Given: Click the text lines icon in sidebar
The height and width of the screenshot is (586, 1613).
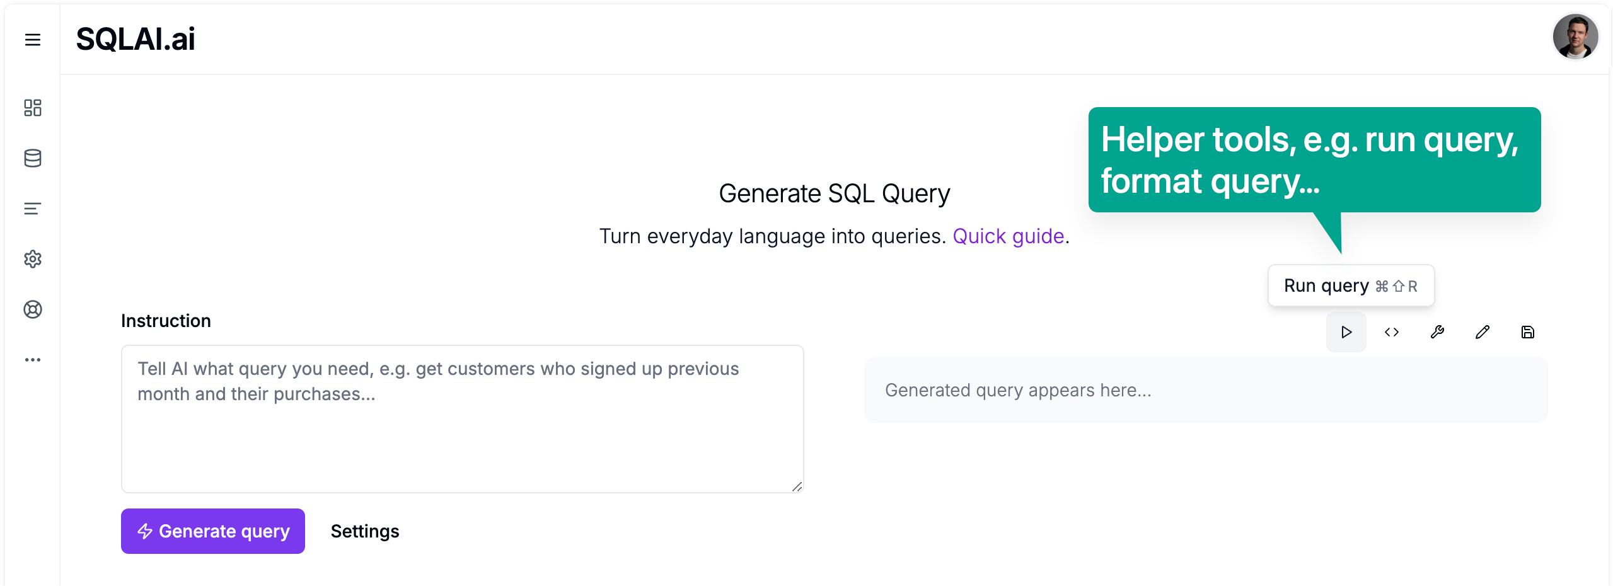Looking at the screenshot, I should 33,209.
